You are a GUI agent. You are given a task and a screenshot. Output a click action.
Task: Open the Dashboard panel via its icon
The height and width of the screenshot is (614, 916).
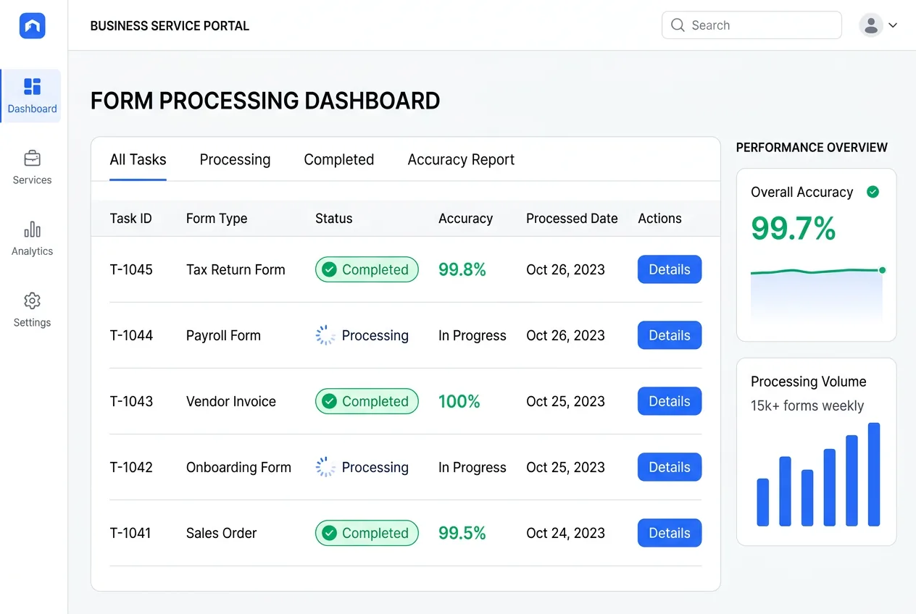point(32,86)
